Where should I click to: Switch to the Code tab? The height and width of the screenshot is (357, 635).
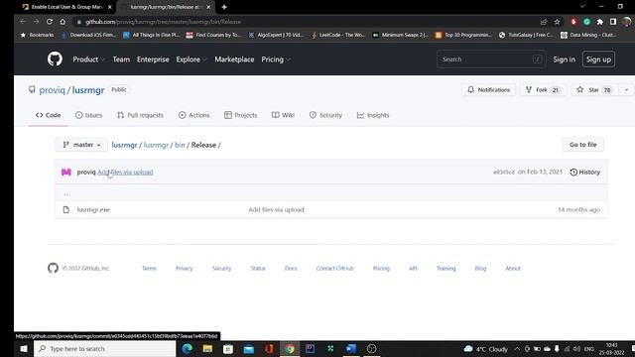[49, 115]
